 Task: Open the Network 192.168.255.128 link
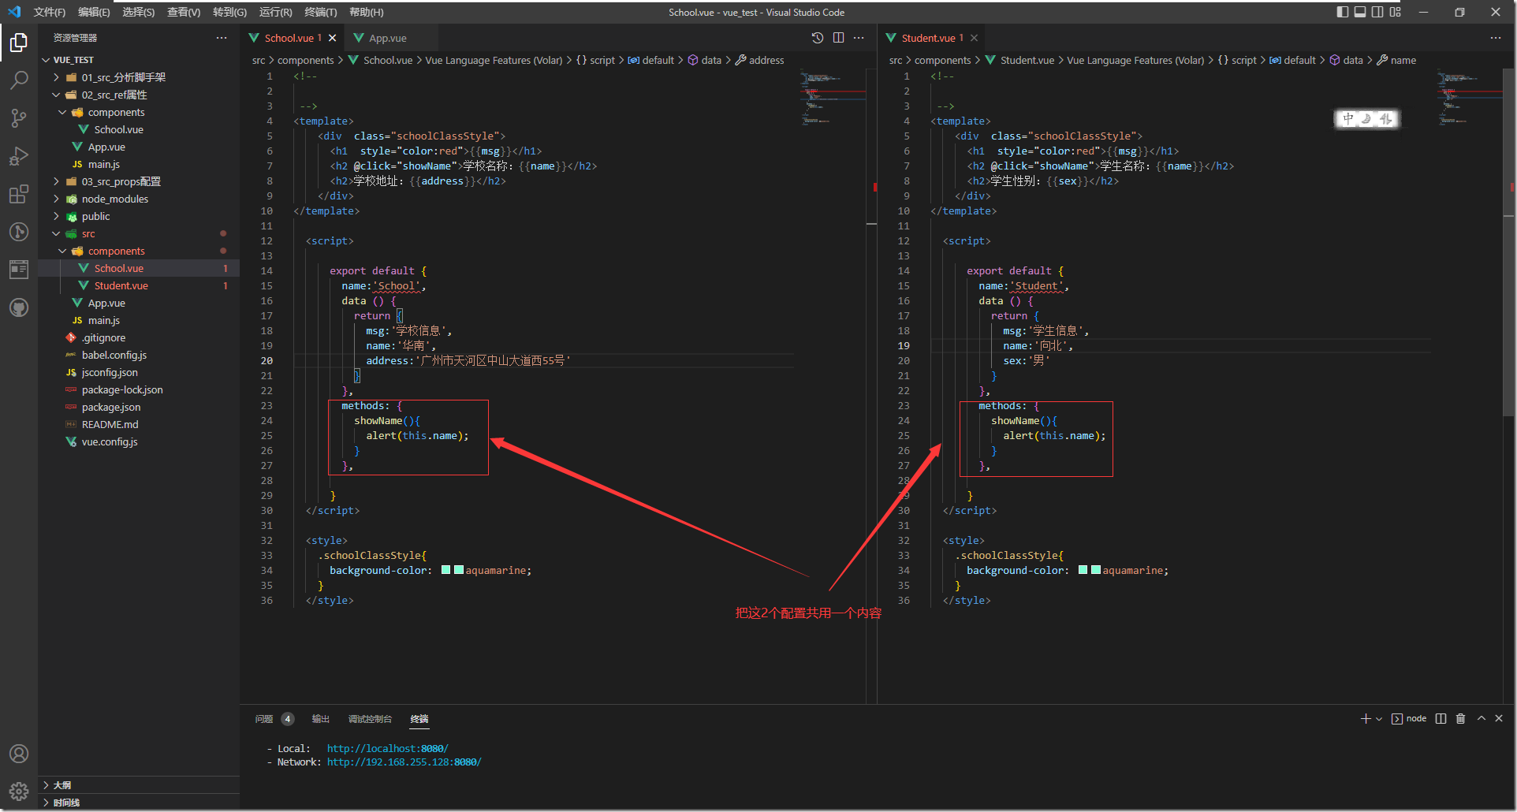pos(404,762)
